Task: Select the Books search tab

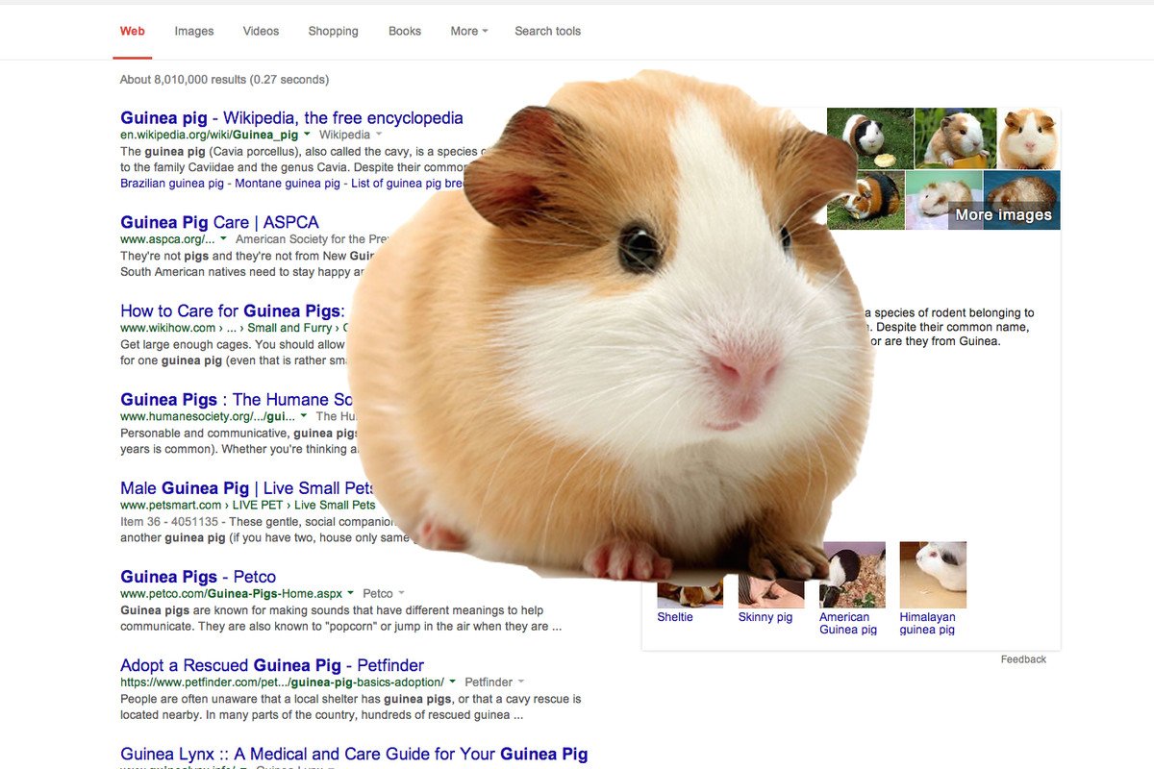Action: point(404,31)
